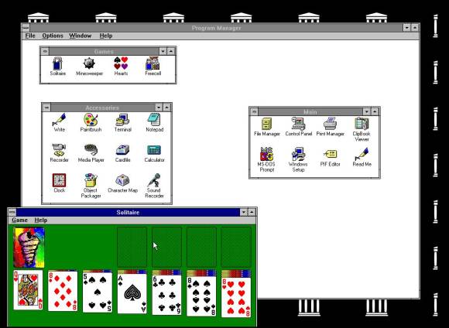Open the File menu in Program Manager
This screenshot has width=449, height=328.
click(x=30, y=36)
